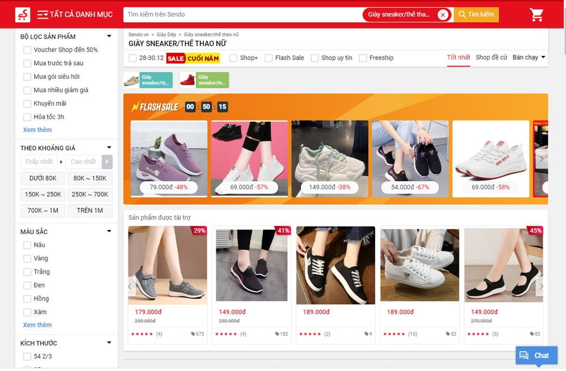The height and width of the screenshot is (371, 566).
Task: Open the shopping cart icon
Action: click(536, 14)
